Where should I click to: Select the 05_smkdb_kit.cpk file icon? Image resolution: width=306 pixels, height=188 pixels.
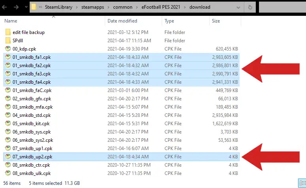[x=8, y=123]
